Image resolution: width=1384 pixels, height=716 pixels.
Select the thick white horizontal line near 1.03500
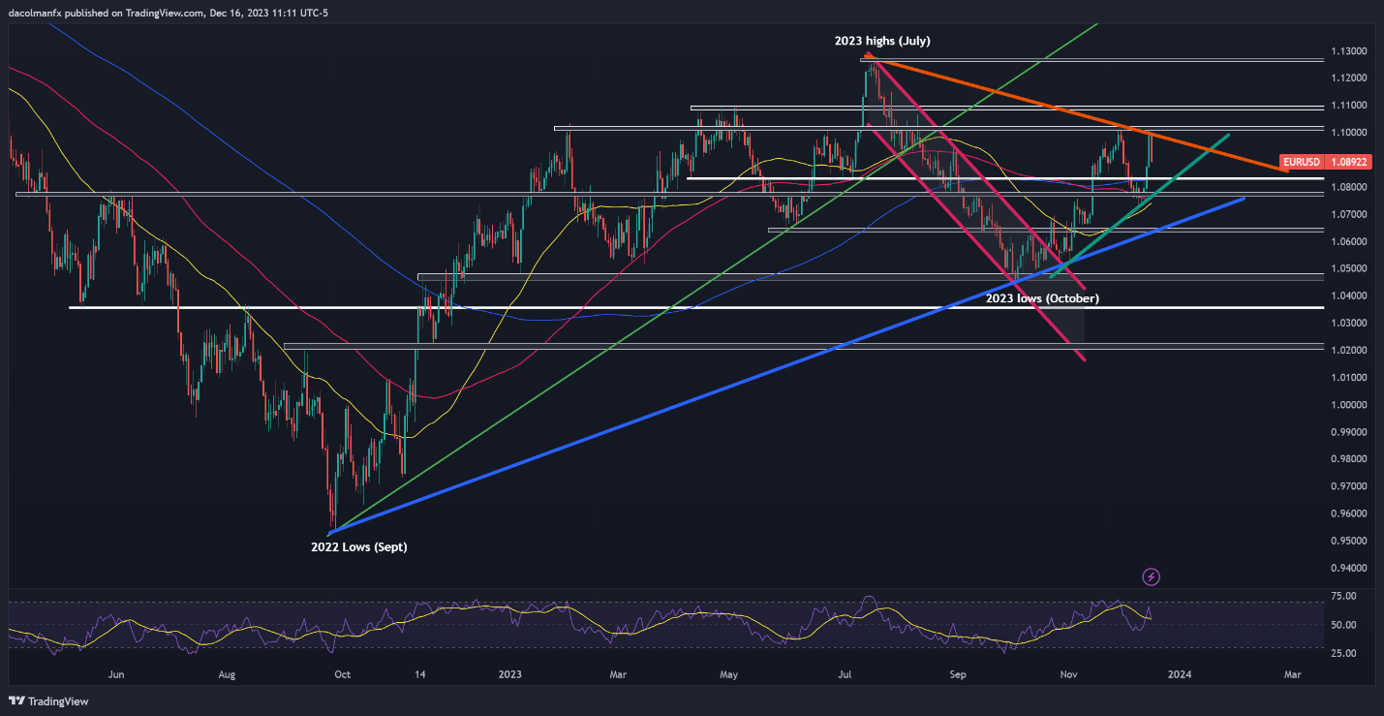click(x=696, y=308)
